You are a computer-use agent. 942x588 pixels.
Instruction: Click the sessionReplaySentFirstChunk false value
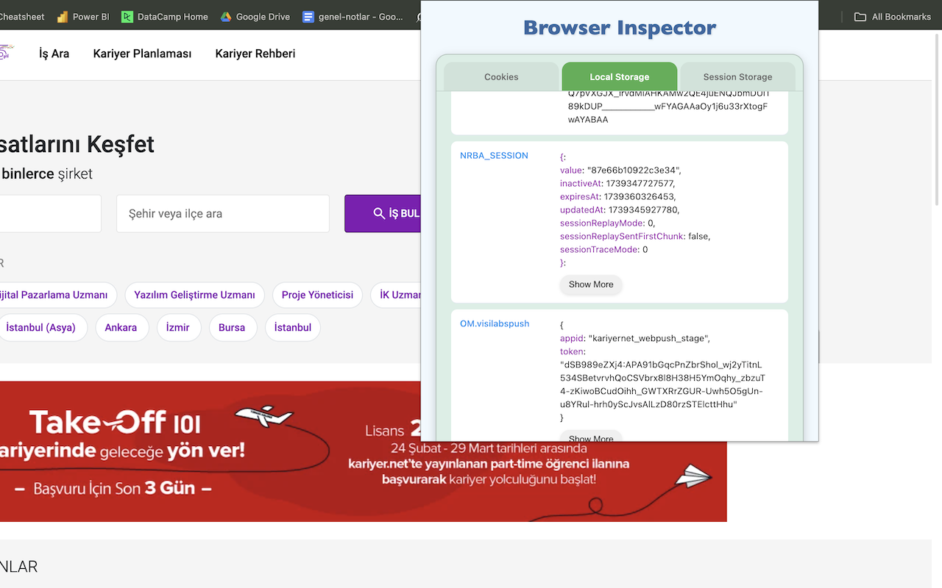699,236
